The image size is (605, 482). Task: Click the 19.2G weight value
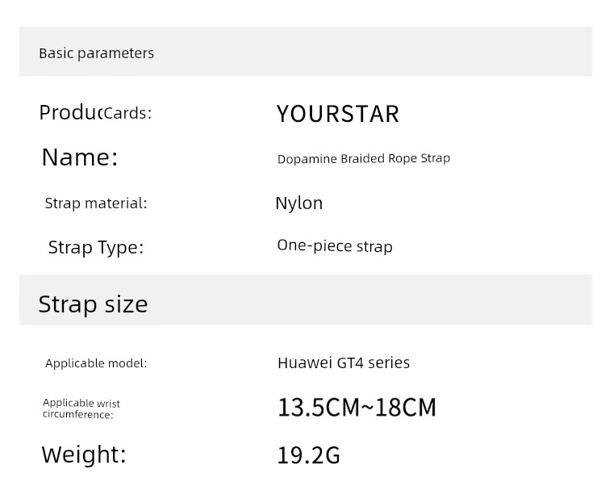coord(308,455)
